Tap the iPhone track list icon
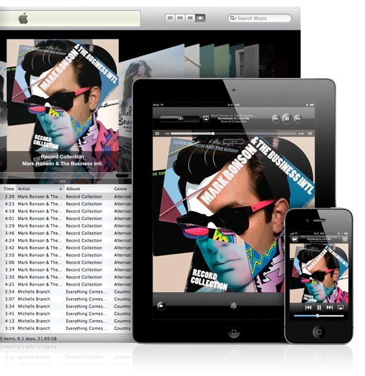This screenshot has height=376, width=365. (345, 239)
